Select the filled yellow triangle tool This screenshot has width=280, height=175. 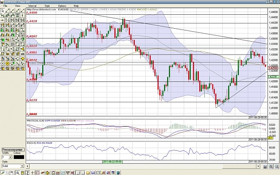(x=22, y=49)
